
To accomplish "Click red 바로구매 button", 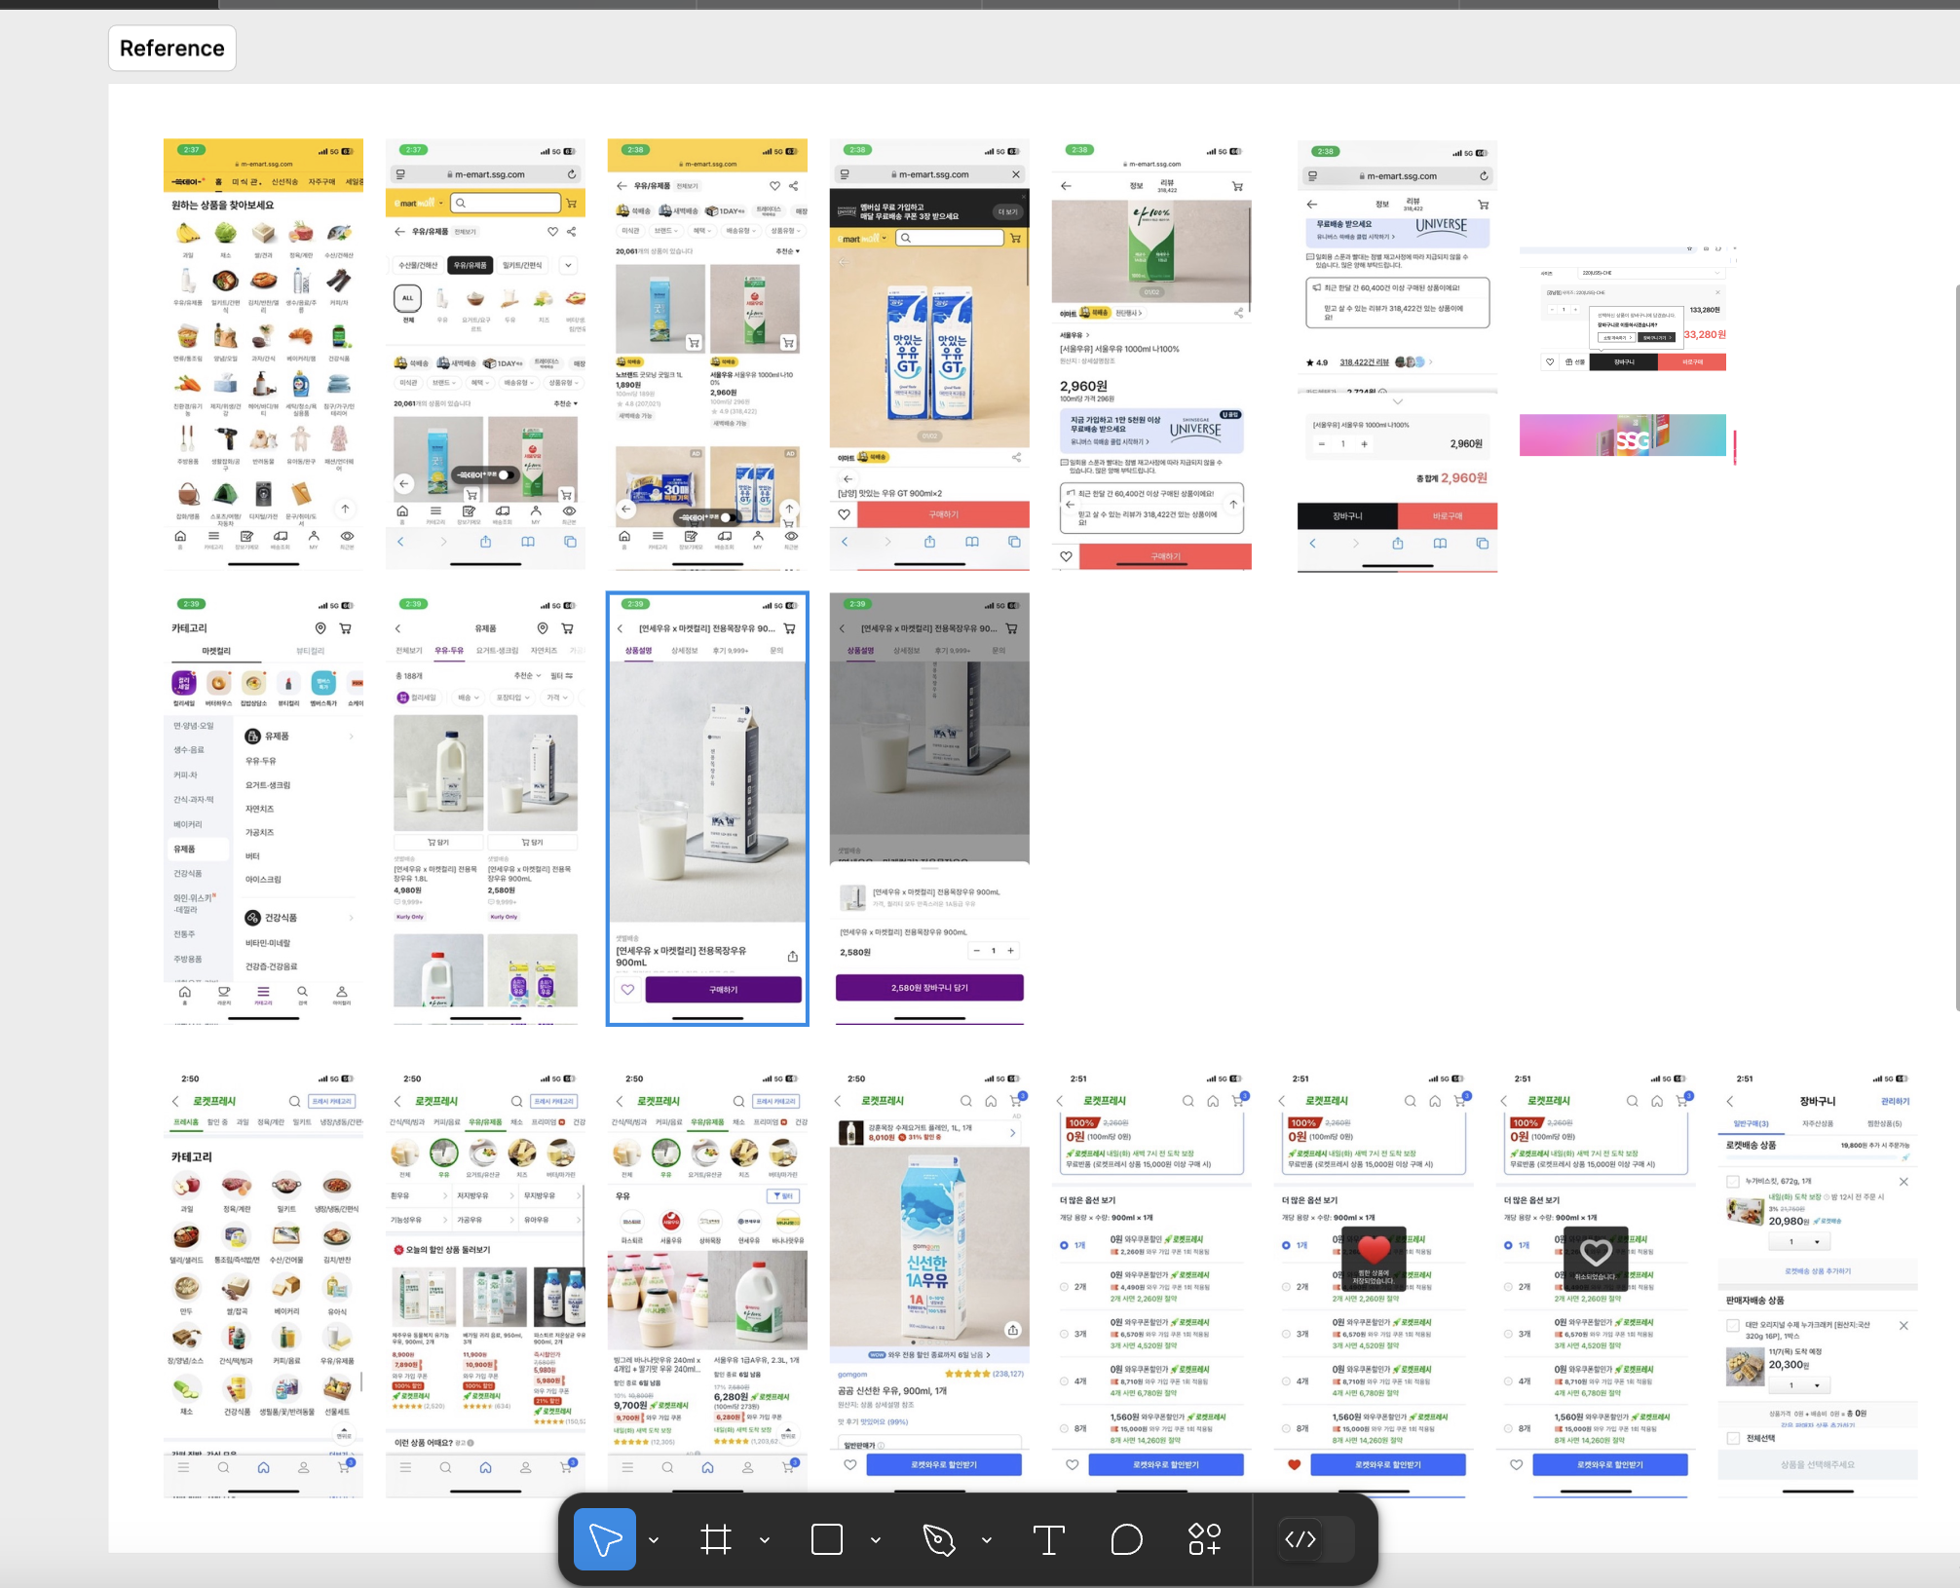I will (1448, 515).
